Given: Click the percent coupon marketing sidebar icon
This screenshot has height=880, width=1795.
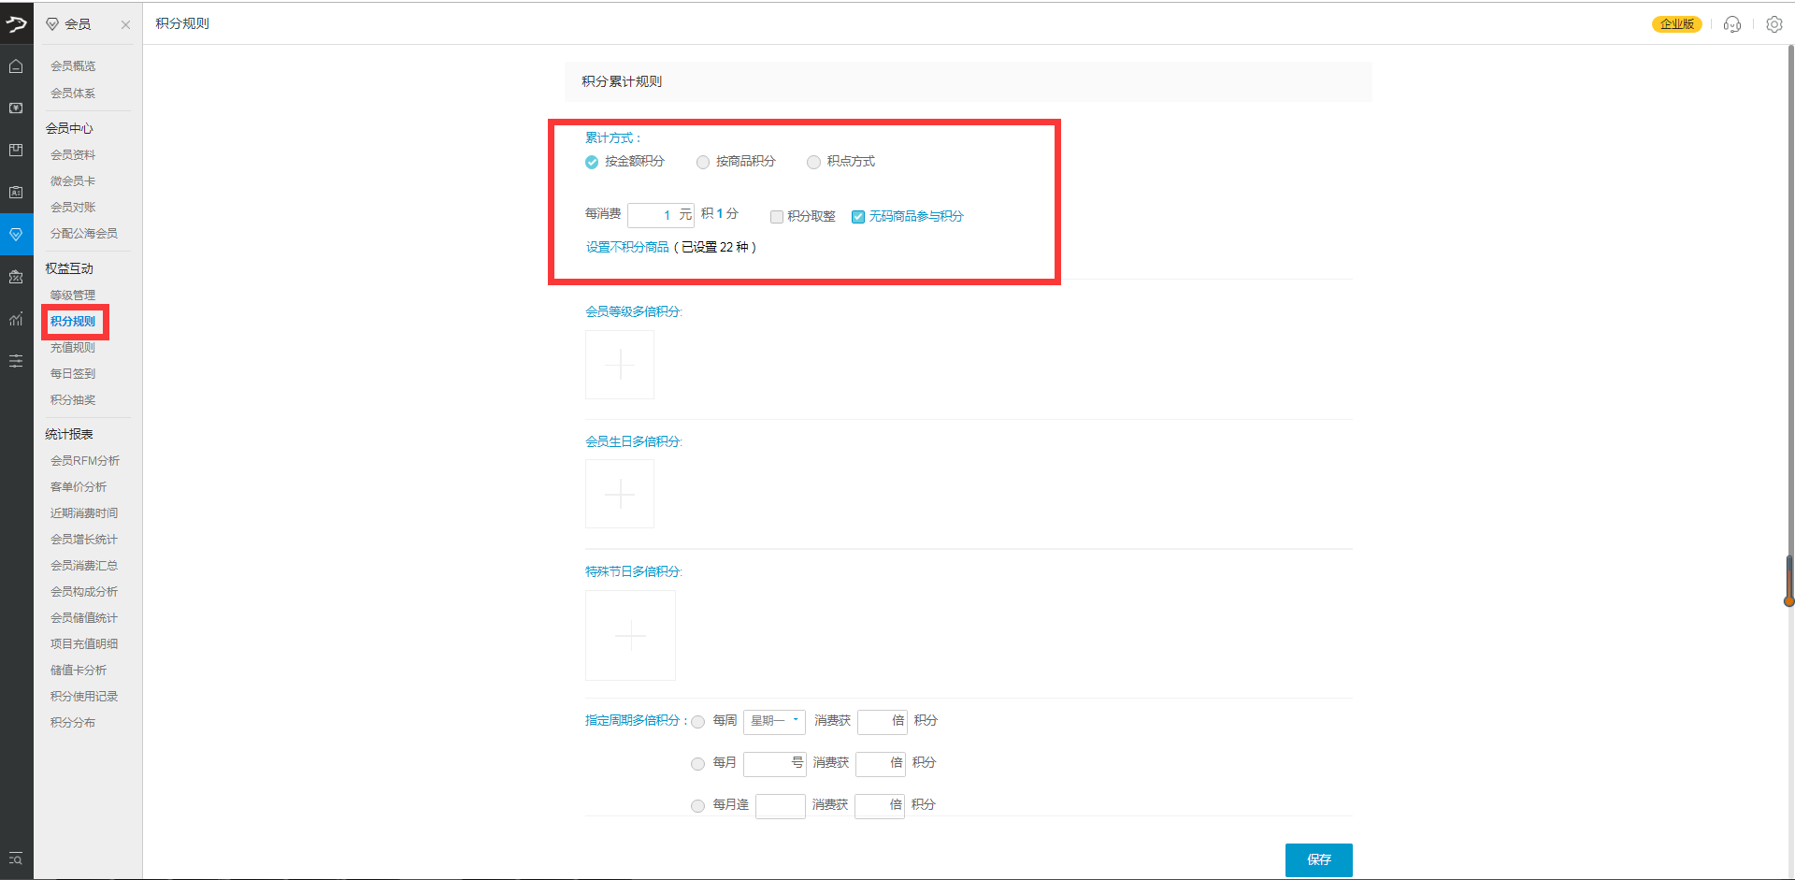Looking at the screenshot, I should tap(16, 277).
